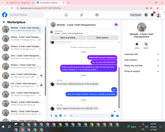Search in conversation magnifier icon

146,44
